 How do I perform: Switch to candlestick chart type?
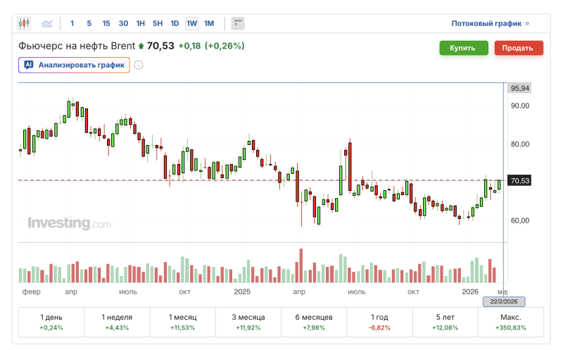[25, 23]
